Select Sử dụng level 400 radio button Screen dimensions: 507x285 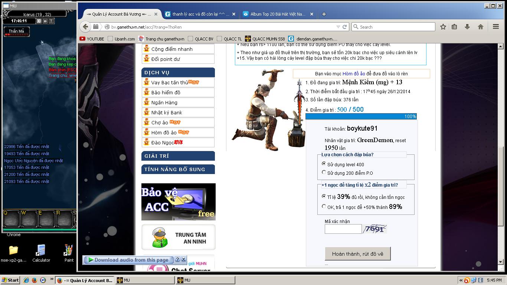324,164
